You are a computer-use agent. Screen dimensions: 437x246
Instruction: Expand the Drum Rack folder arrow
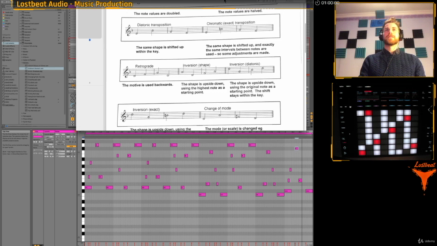click(20, 18)
